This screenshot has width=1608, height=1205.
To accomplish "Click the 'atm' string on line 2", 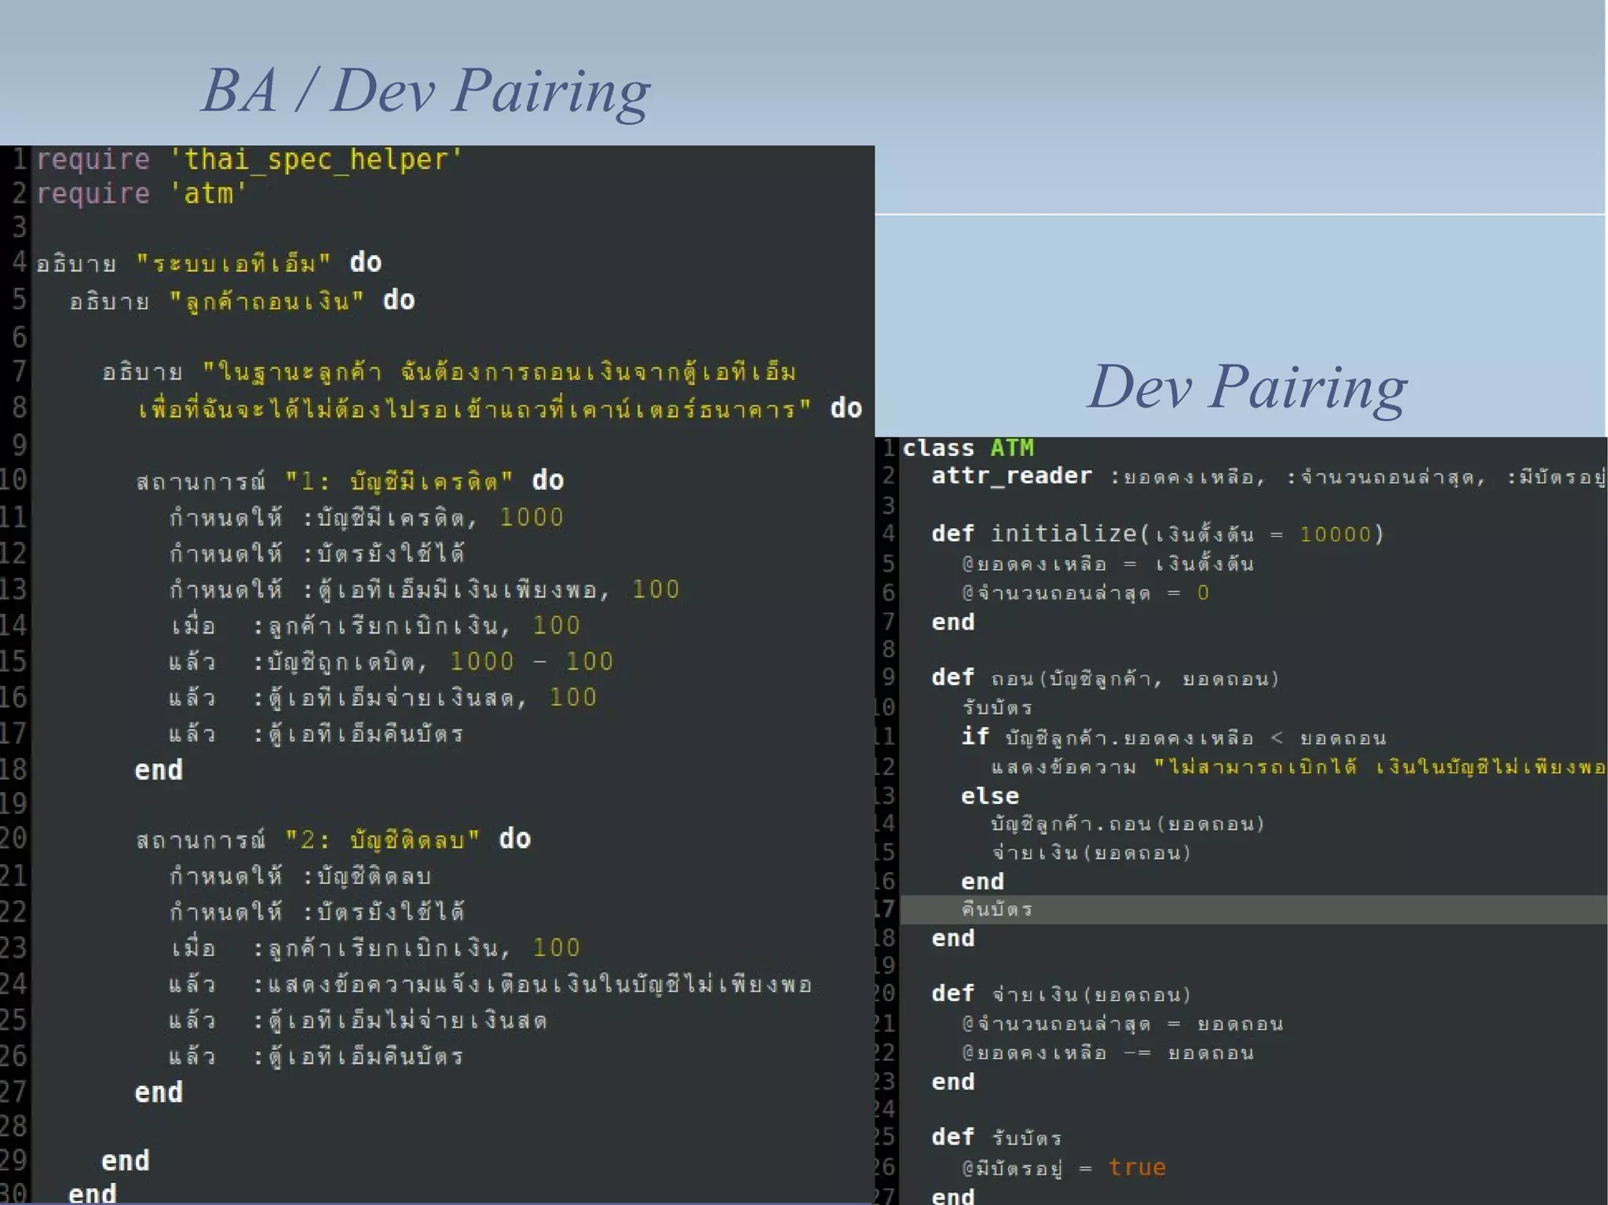I will (208, 193).
